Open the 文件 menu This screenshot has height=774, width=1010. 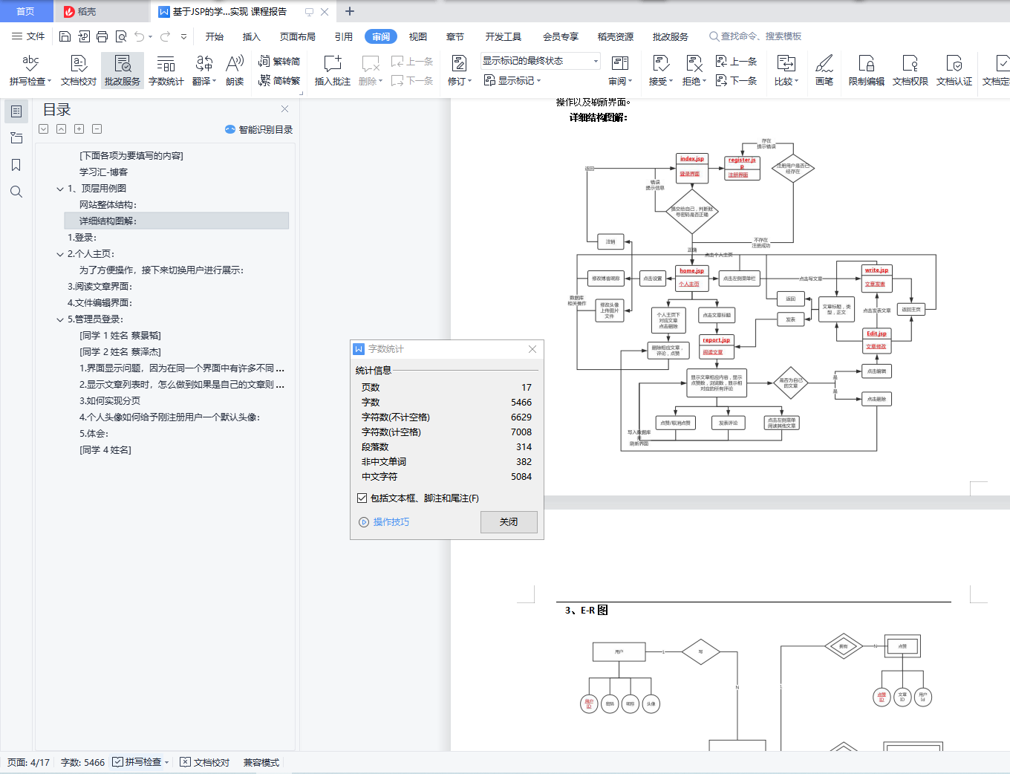click(28, 36)
